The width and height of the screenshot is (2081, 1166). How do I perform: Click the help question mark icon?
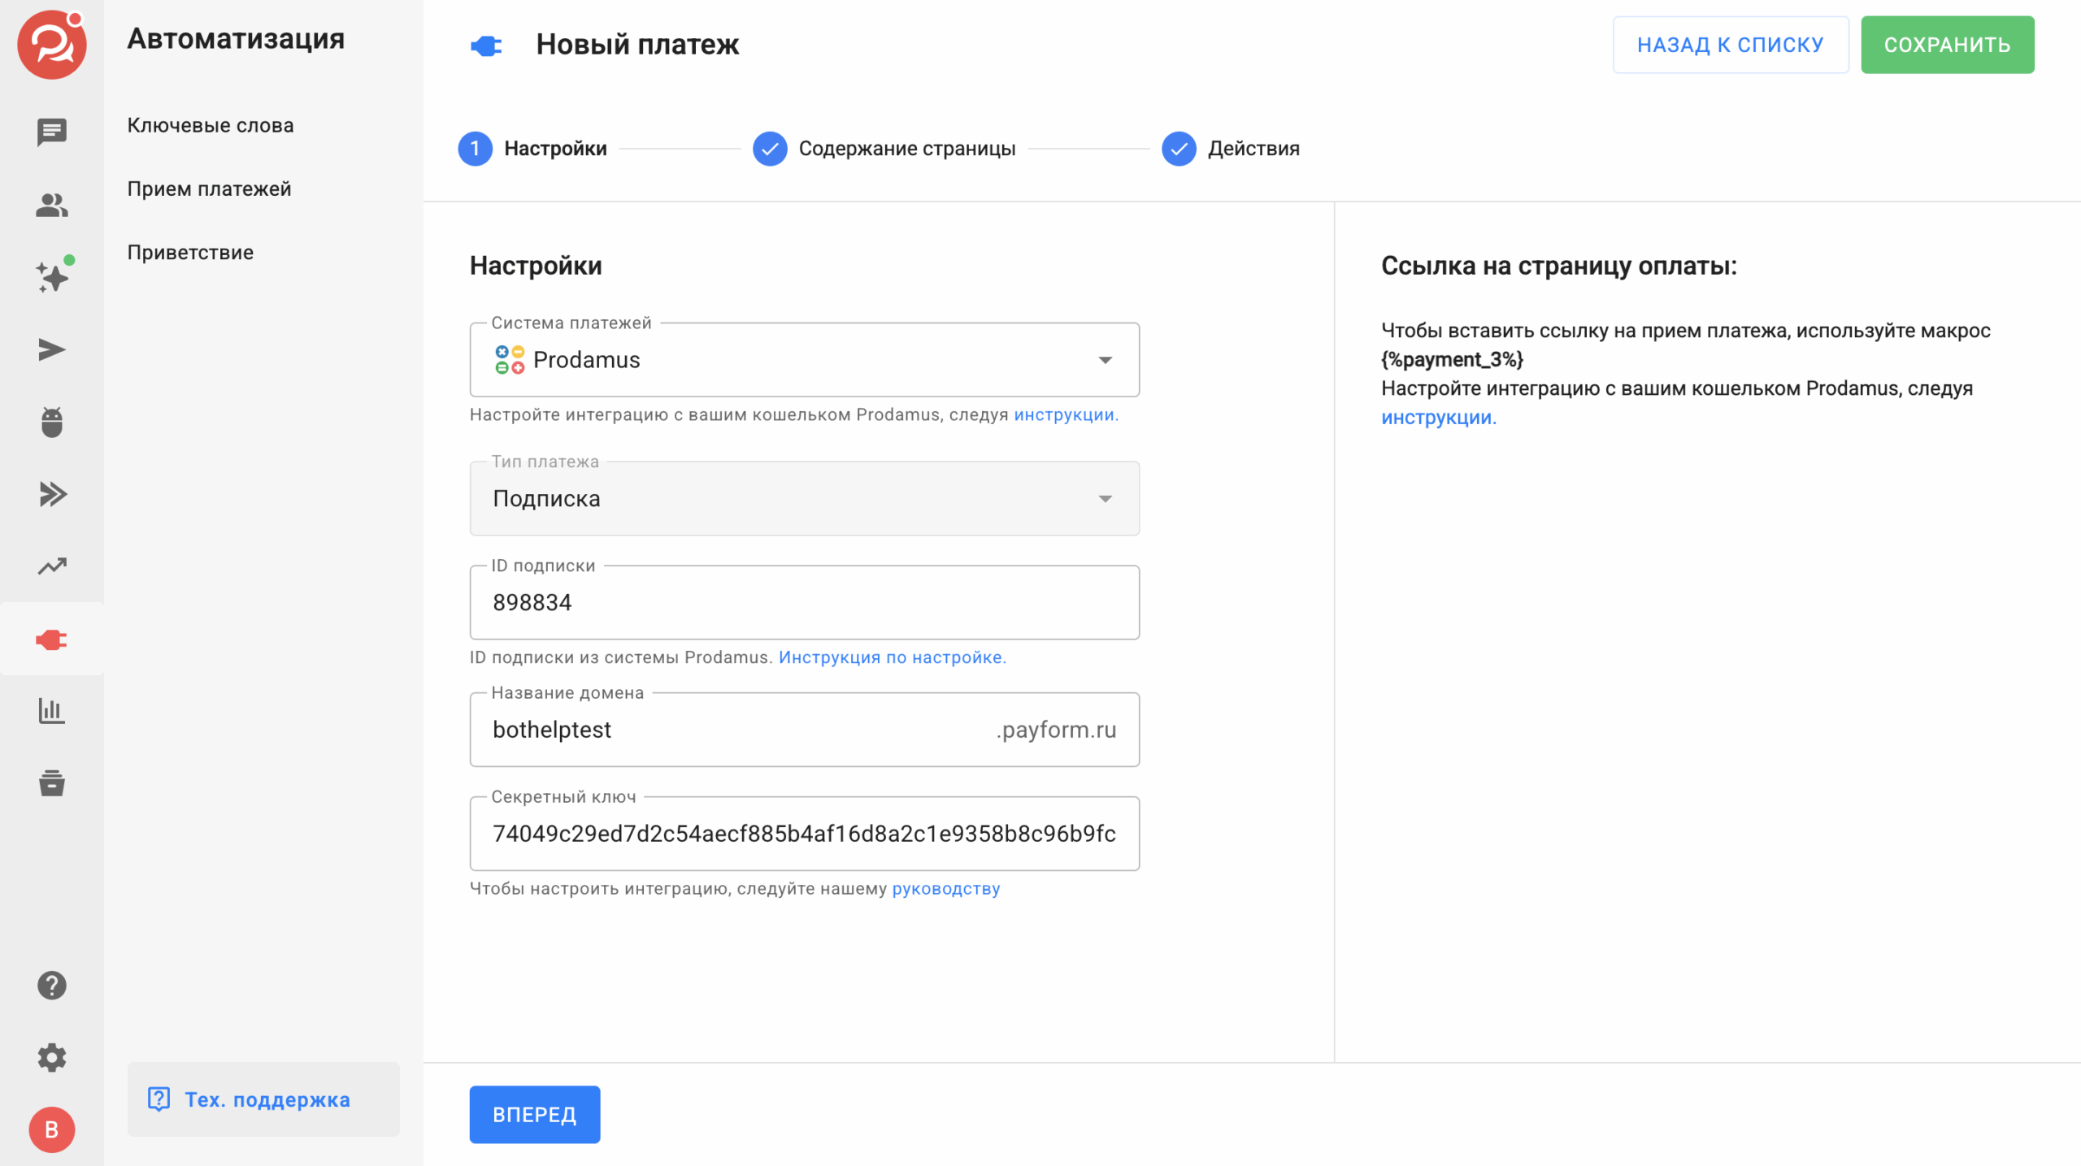(51, 985)
